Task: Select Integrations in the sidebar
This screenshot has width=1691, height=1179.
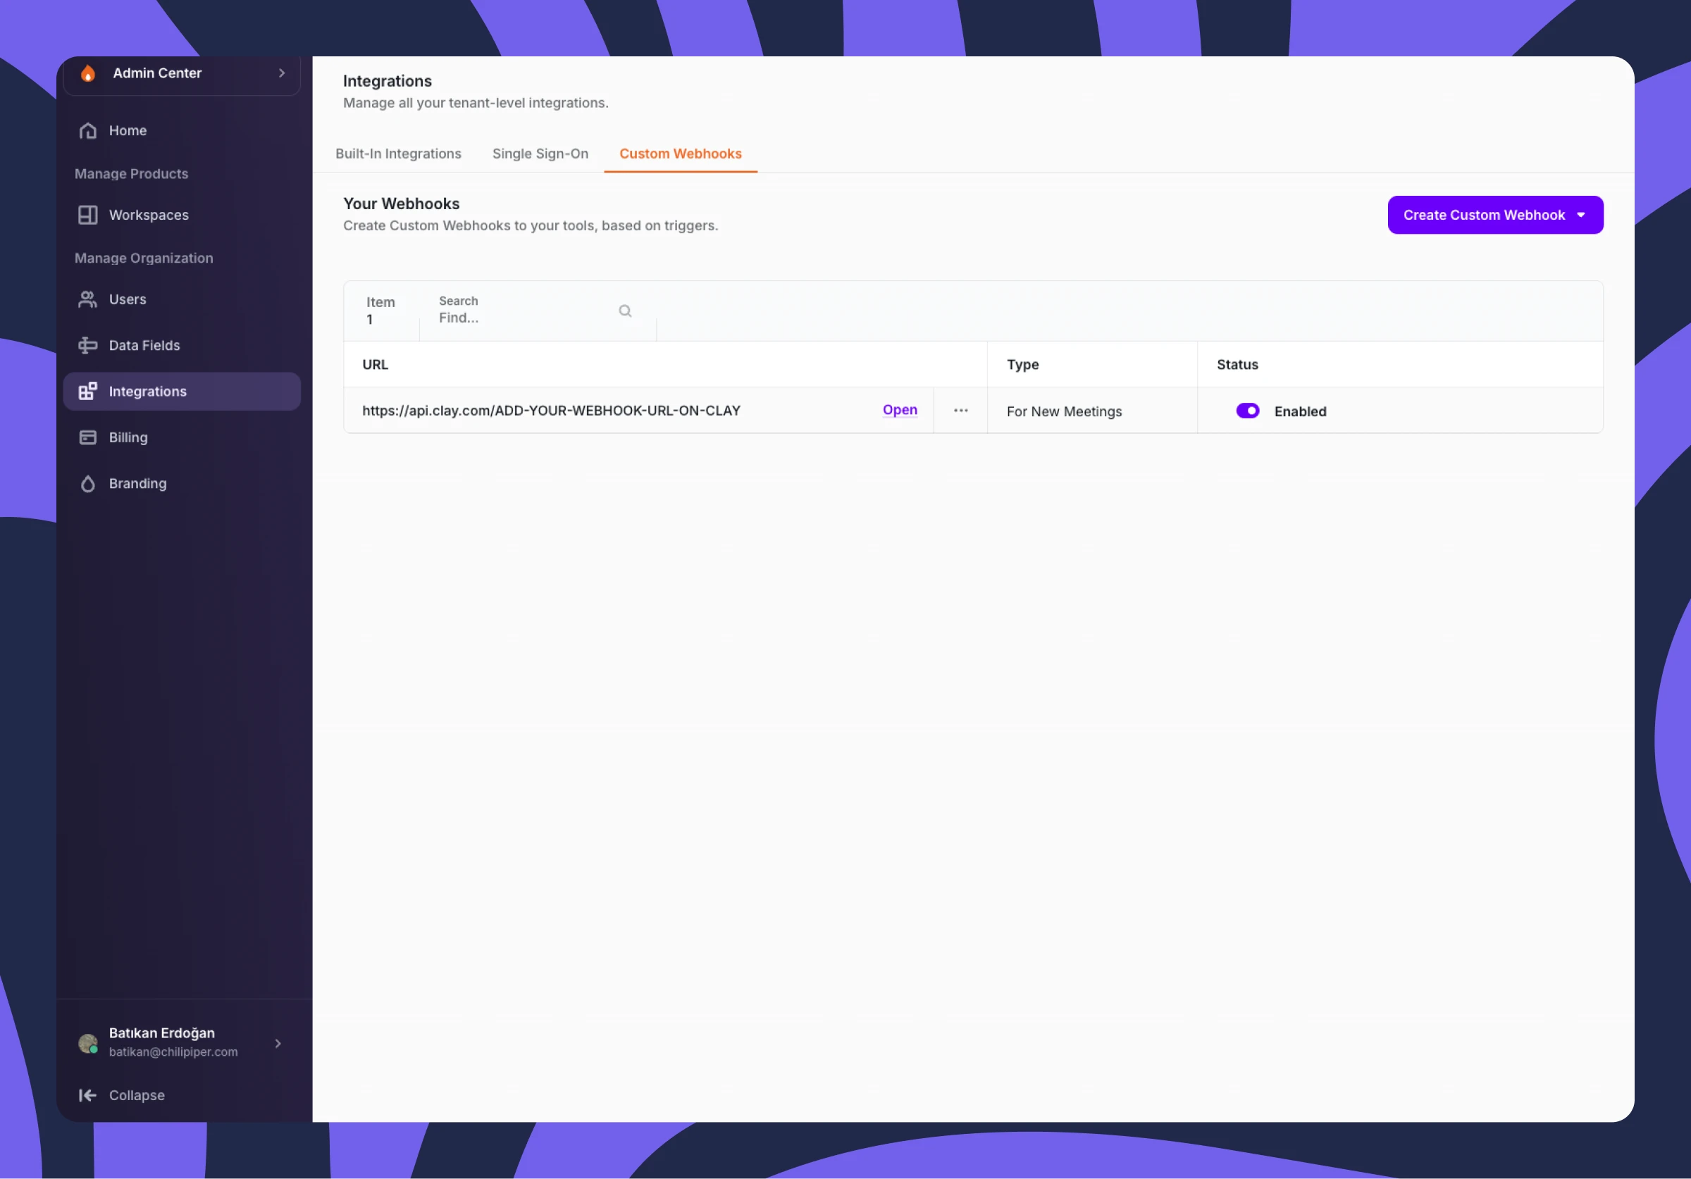Action: (182, 391)
